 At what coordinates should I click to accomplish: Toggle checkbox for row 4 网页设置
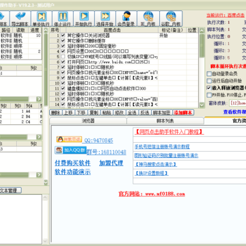click(63, 51)
